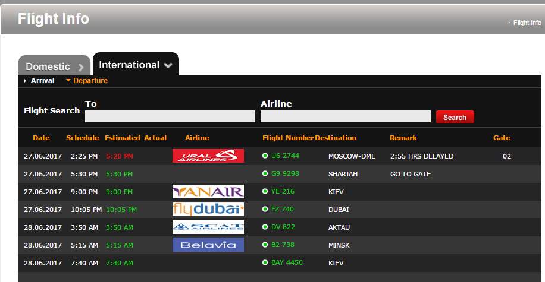The height and width of the screenshot is (282, 545).
Task: Click the flydubai airline logo
Action: click(208, 210)
